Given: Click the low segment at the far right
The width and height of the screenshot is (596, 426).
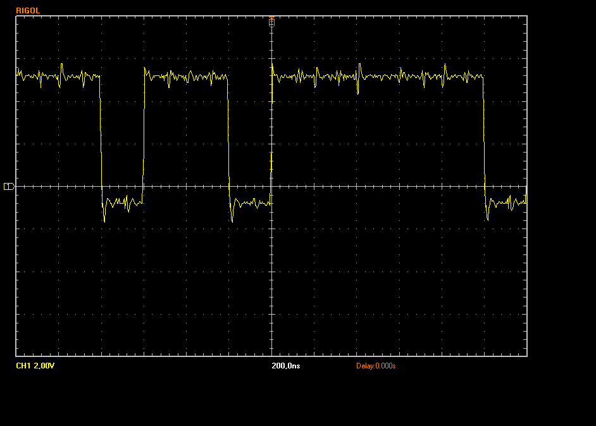Looking at the screenshot, I should (507, 203).
